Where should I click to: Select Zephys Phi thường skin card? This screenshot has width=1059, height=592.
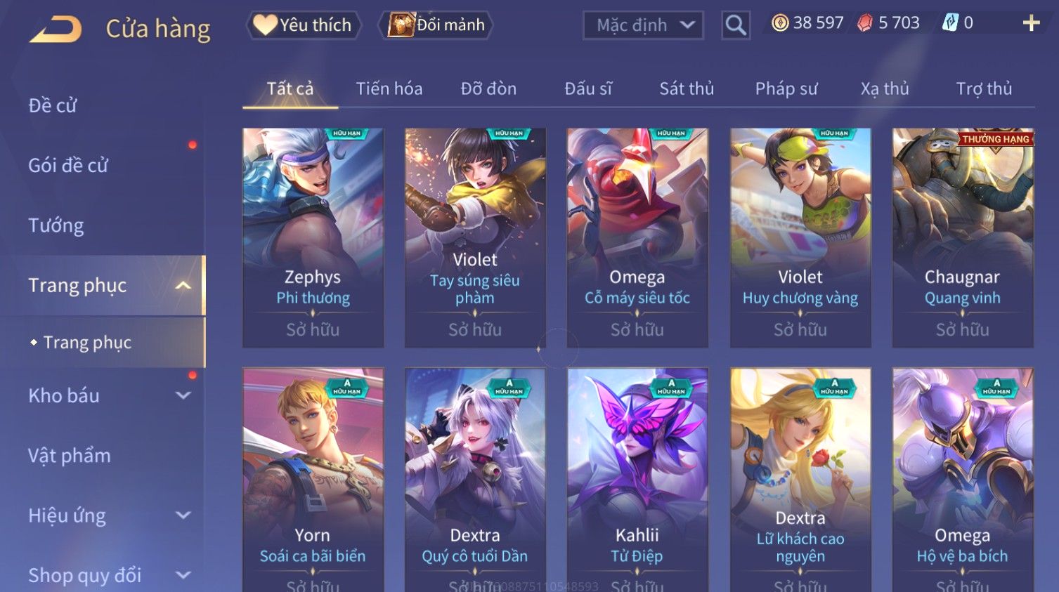pyautogui.click(x=313, y=237)
